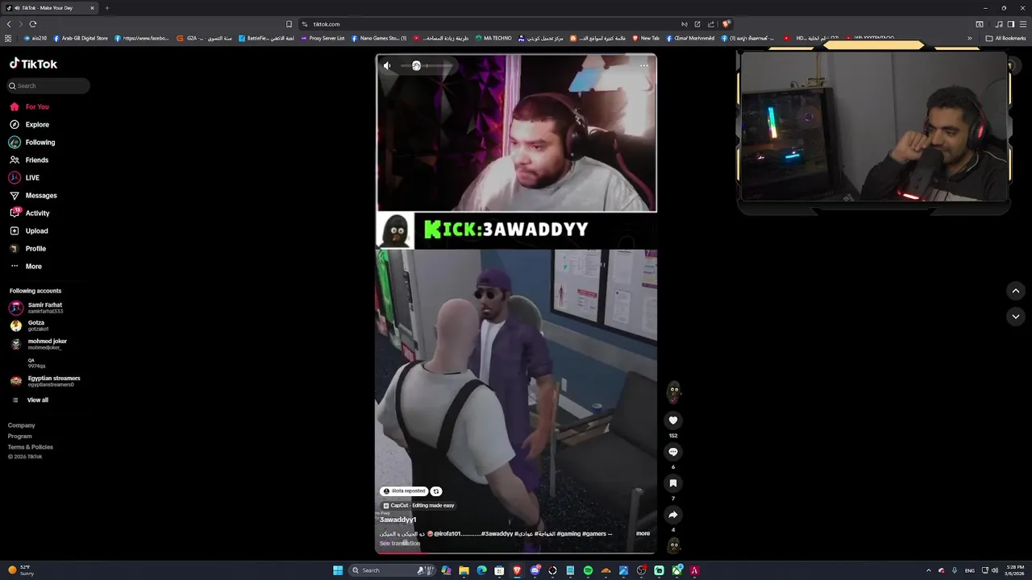The image size is (1032, 580).
Task: Open the bookmarks bar overflow chevron
Action: point(970,38)
